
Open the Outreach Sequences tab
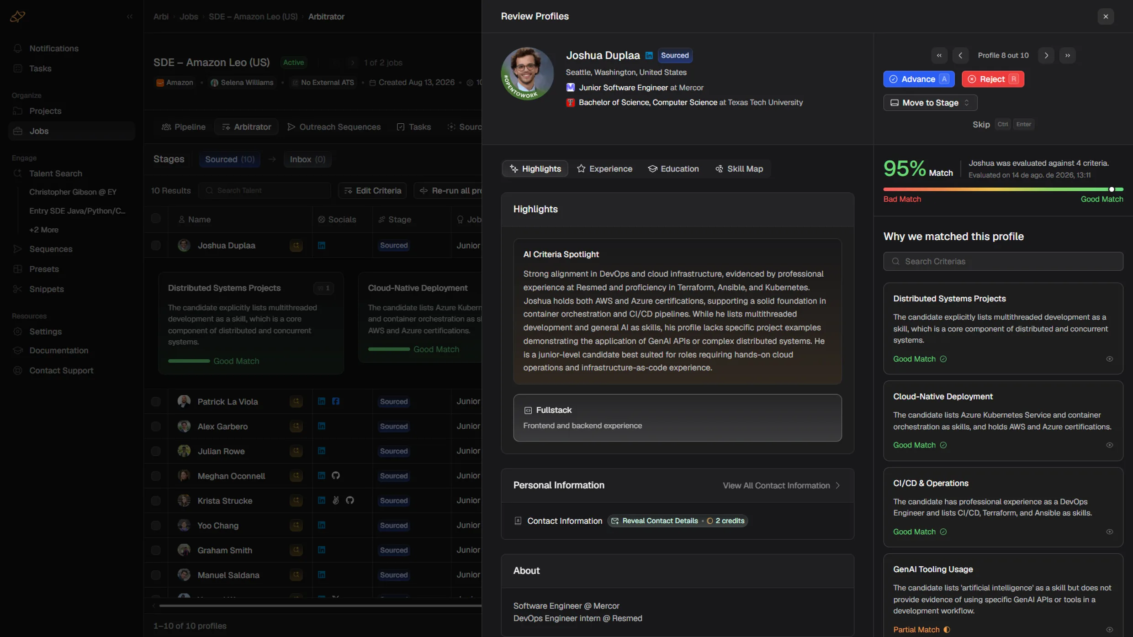click(334, 127)
